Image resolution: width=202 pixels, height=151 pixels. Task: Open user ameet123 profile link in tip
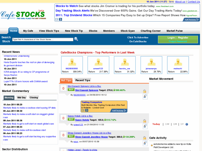coord(78,125)
